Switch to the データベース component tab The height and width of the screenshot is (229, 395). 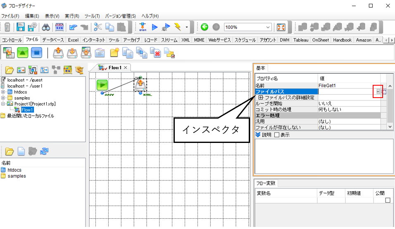coord(53,40)
